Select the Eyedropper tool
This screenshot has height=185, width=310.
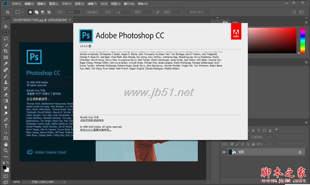tap(5, 64)
